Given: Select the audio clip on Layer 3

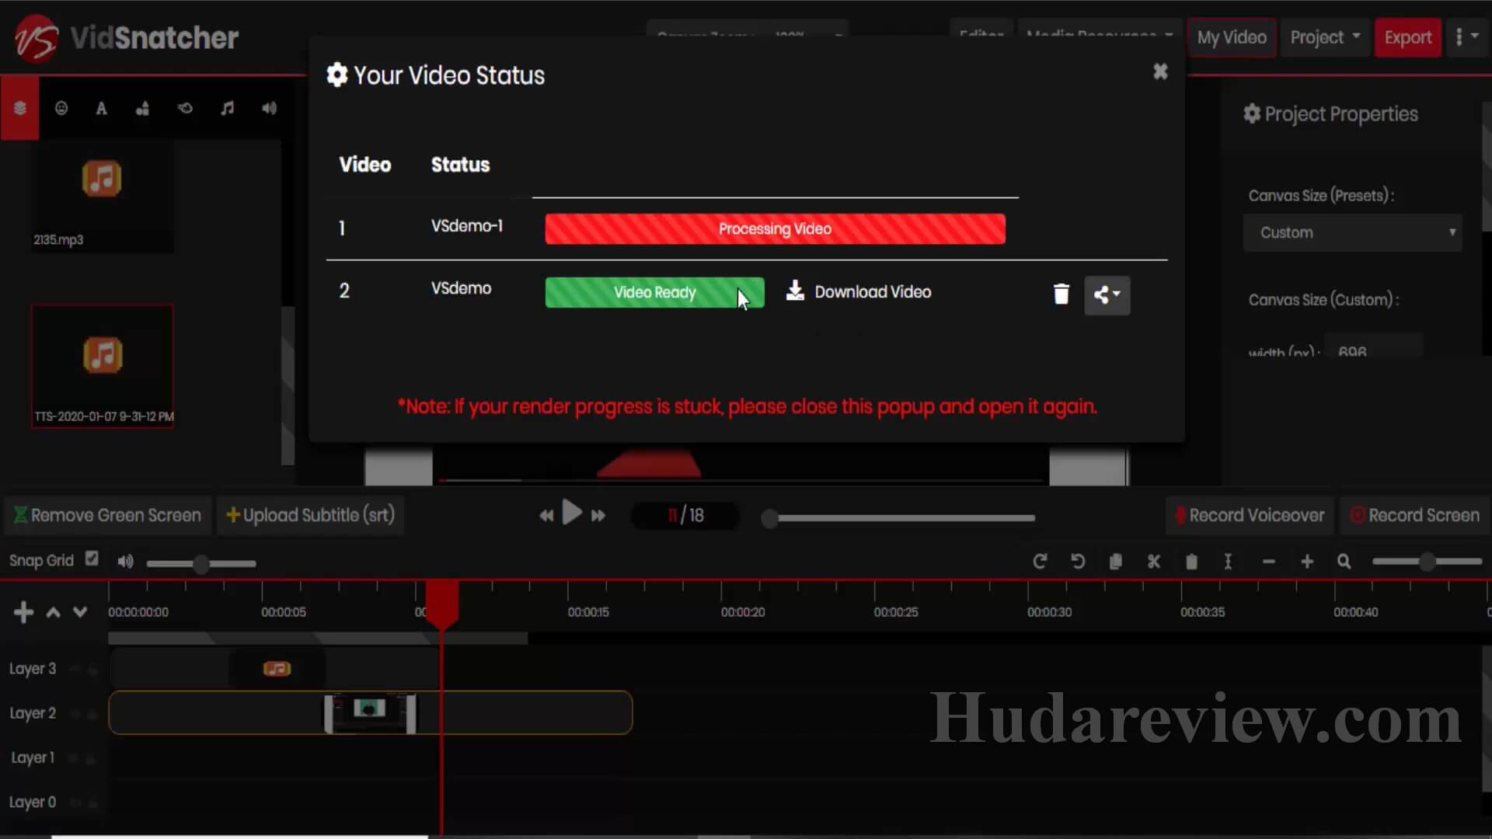Looking at the screenshot, I should (x=277, y=668).
